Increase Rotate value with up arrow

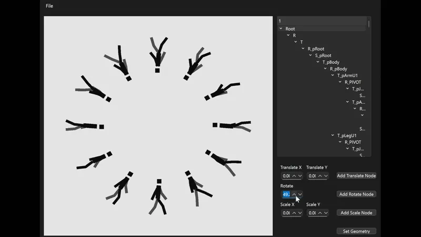point(294,194)
